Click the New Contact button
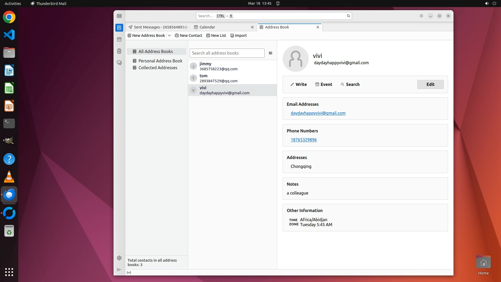This screenshot has width=501, height=282. tap(188, 36)
